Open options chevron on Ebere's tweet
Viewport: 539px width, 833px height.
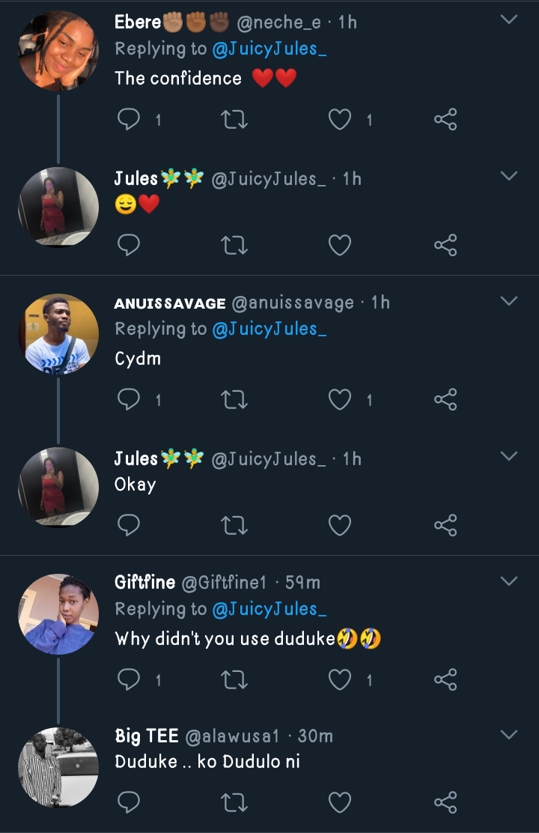point(509,19)
